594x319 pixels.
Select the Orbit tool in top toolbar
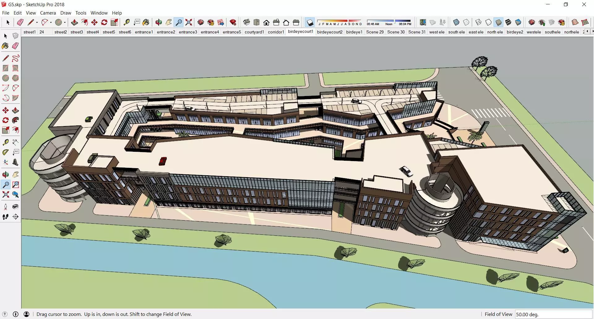point(159,22)
